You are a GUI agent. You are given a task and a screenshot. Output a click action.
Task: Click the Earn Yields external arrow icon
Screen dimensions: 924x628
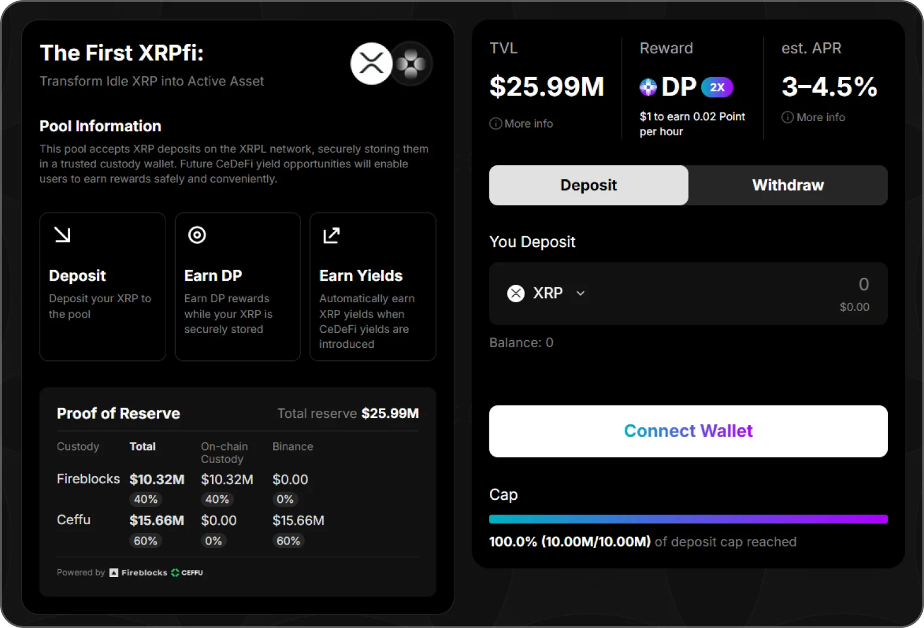tap(331, 235)
